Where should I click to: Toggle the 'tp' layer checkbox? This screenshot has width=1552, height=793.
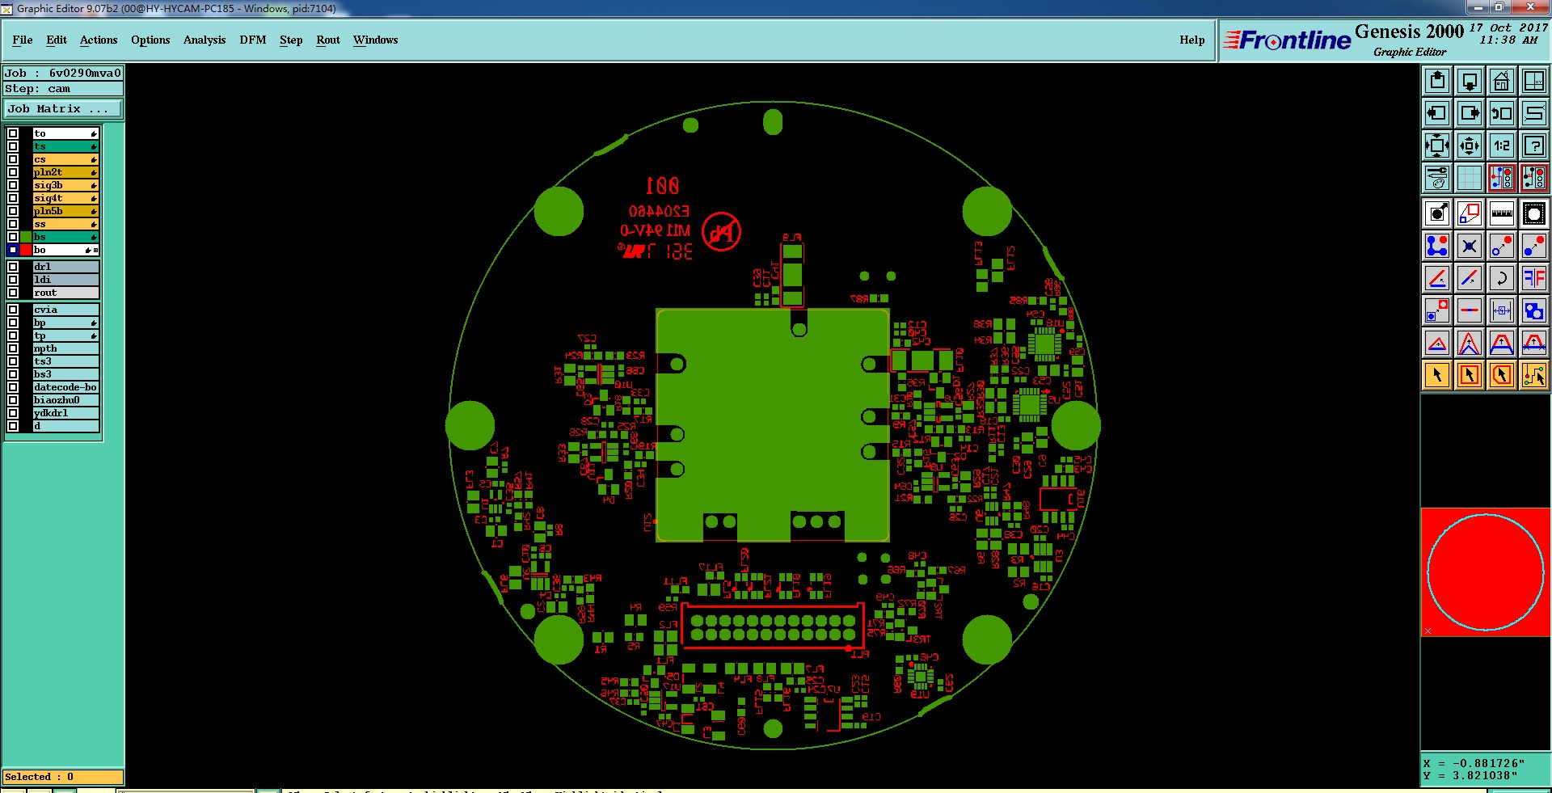click(x=13, y=335)
